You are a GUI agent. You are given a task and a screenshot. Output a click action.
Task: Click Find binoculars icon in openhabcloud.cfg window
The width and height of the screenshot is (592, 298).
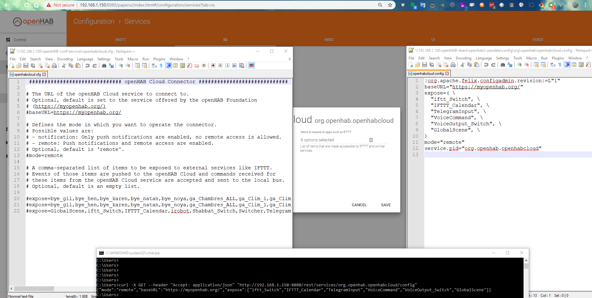pyautogui.click(x=104, y=66)
